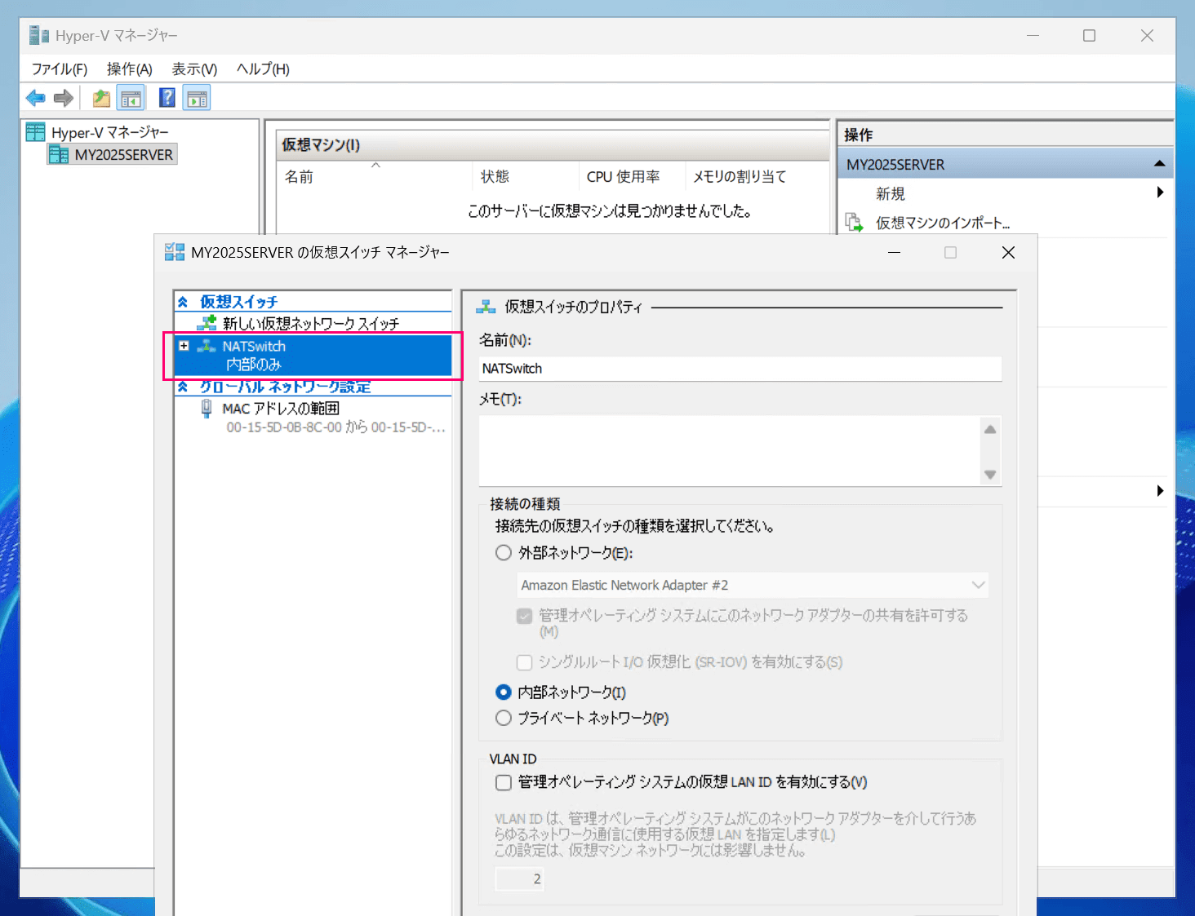This screenshot has width=1195, height=916.
Task: Collapse the グローバル ネットワーク設定 section
Action: (184, 387)
